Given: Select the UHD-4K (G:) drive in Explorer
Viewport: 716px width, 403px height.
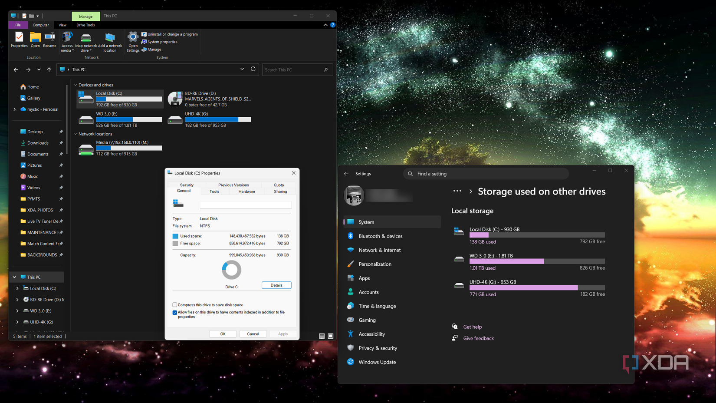Looking at the screenshot, I should click(x=210, y=119).
